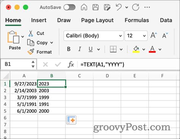Open the Draw tab
180x139 pixels.
coord(64,20)
